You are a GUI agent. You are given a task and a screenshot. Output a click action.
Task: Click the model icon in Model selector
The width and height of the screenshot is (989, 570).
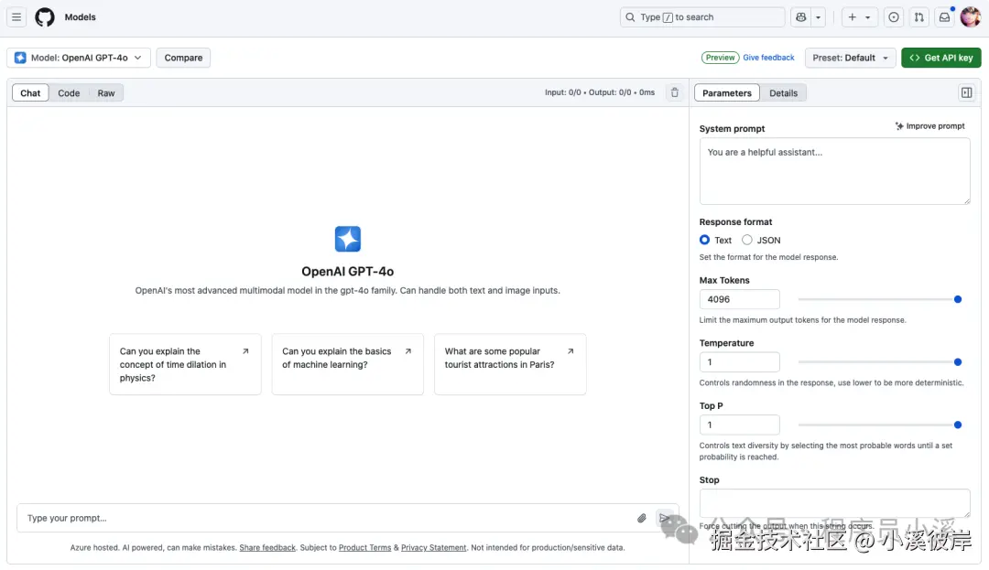[20, 58]
